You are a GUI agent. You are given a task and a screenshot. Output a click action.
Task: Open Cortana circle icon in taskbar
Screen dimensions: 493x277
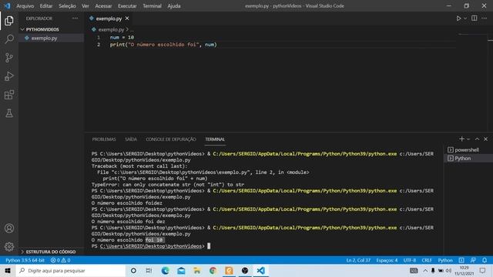[x=133, y=270]
